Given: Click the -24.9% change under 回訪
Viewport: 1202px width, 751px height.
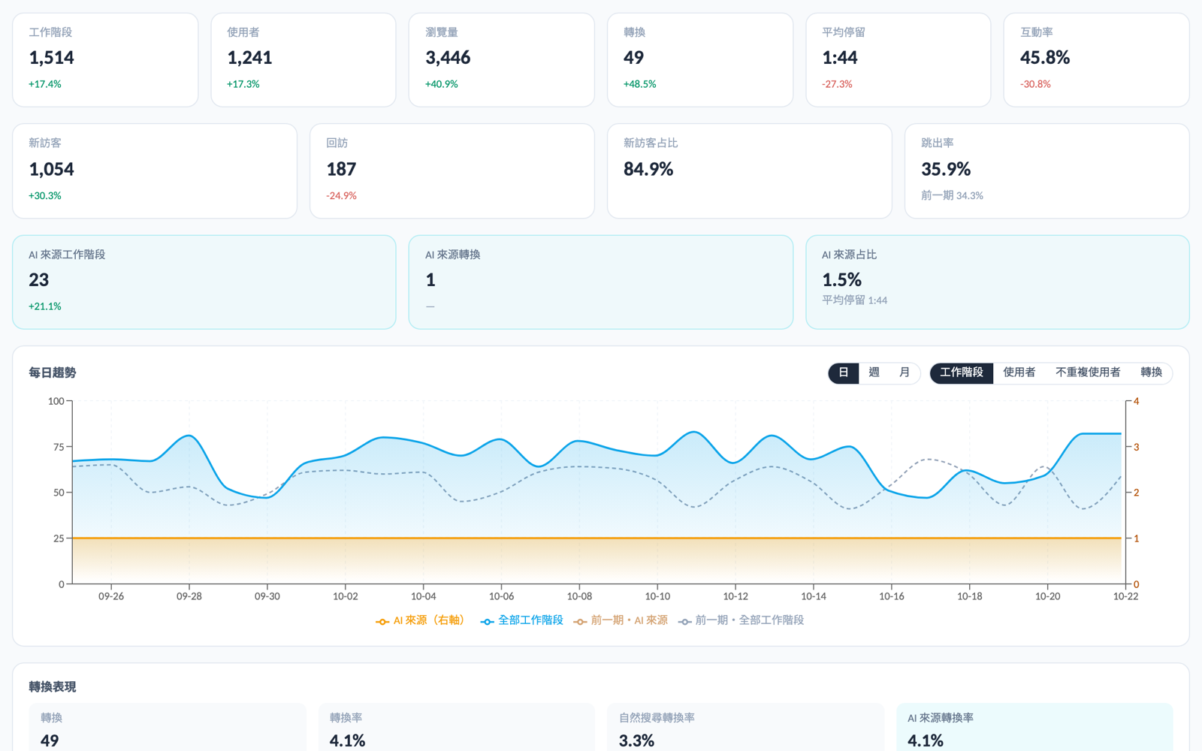Looking at the screenshot, I should tap(341, 195).
